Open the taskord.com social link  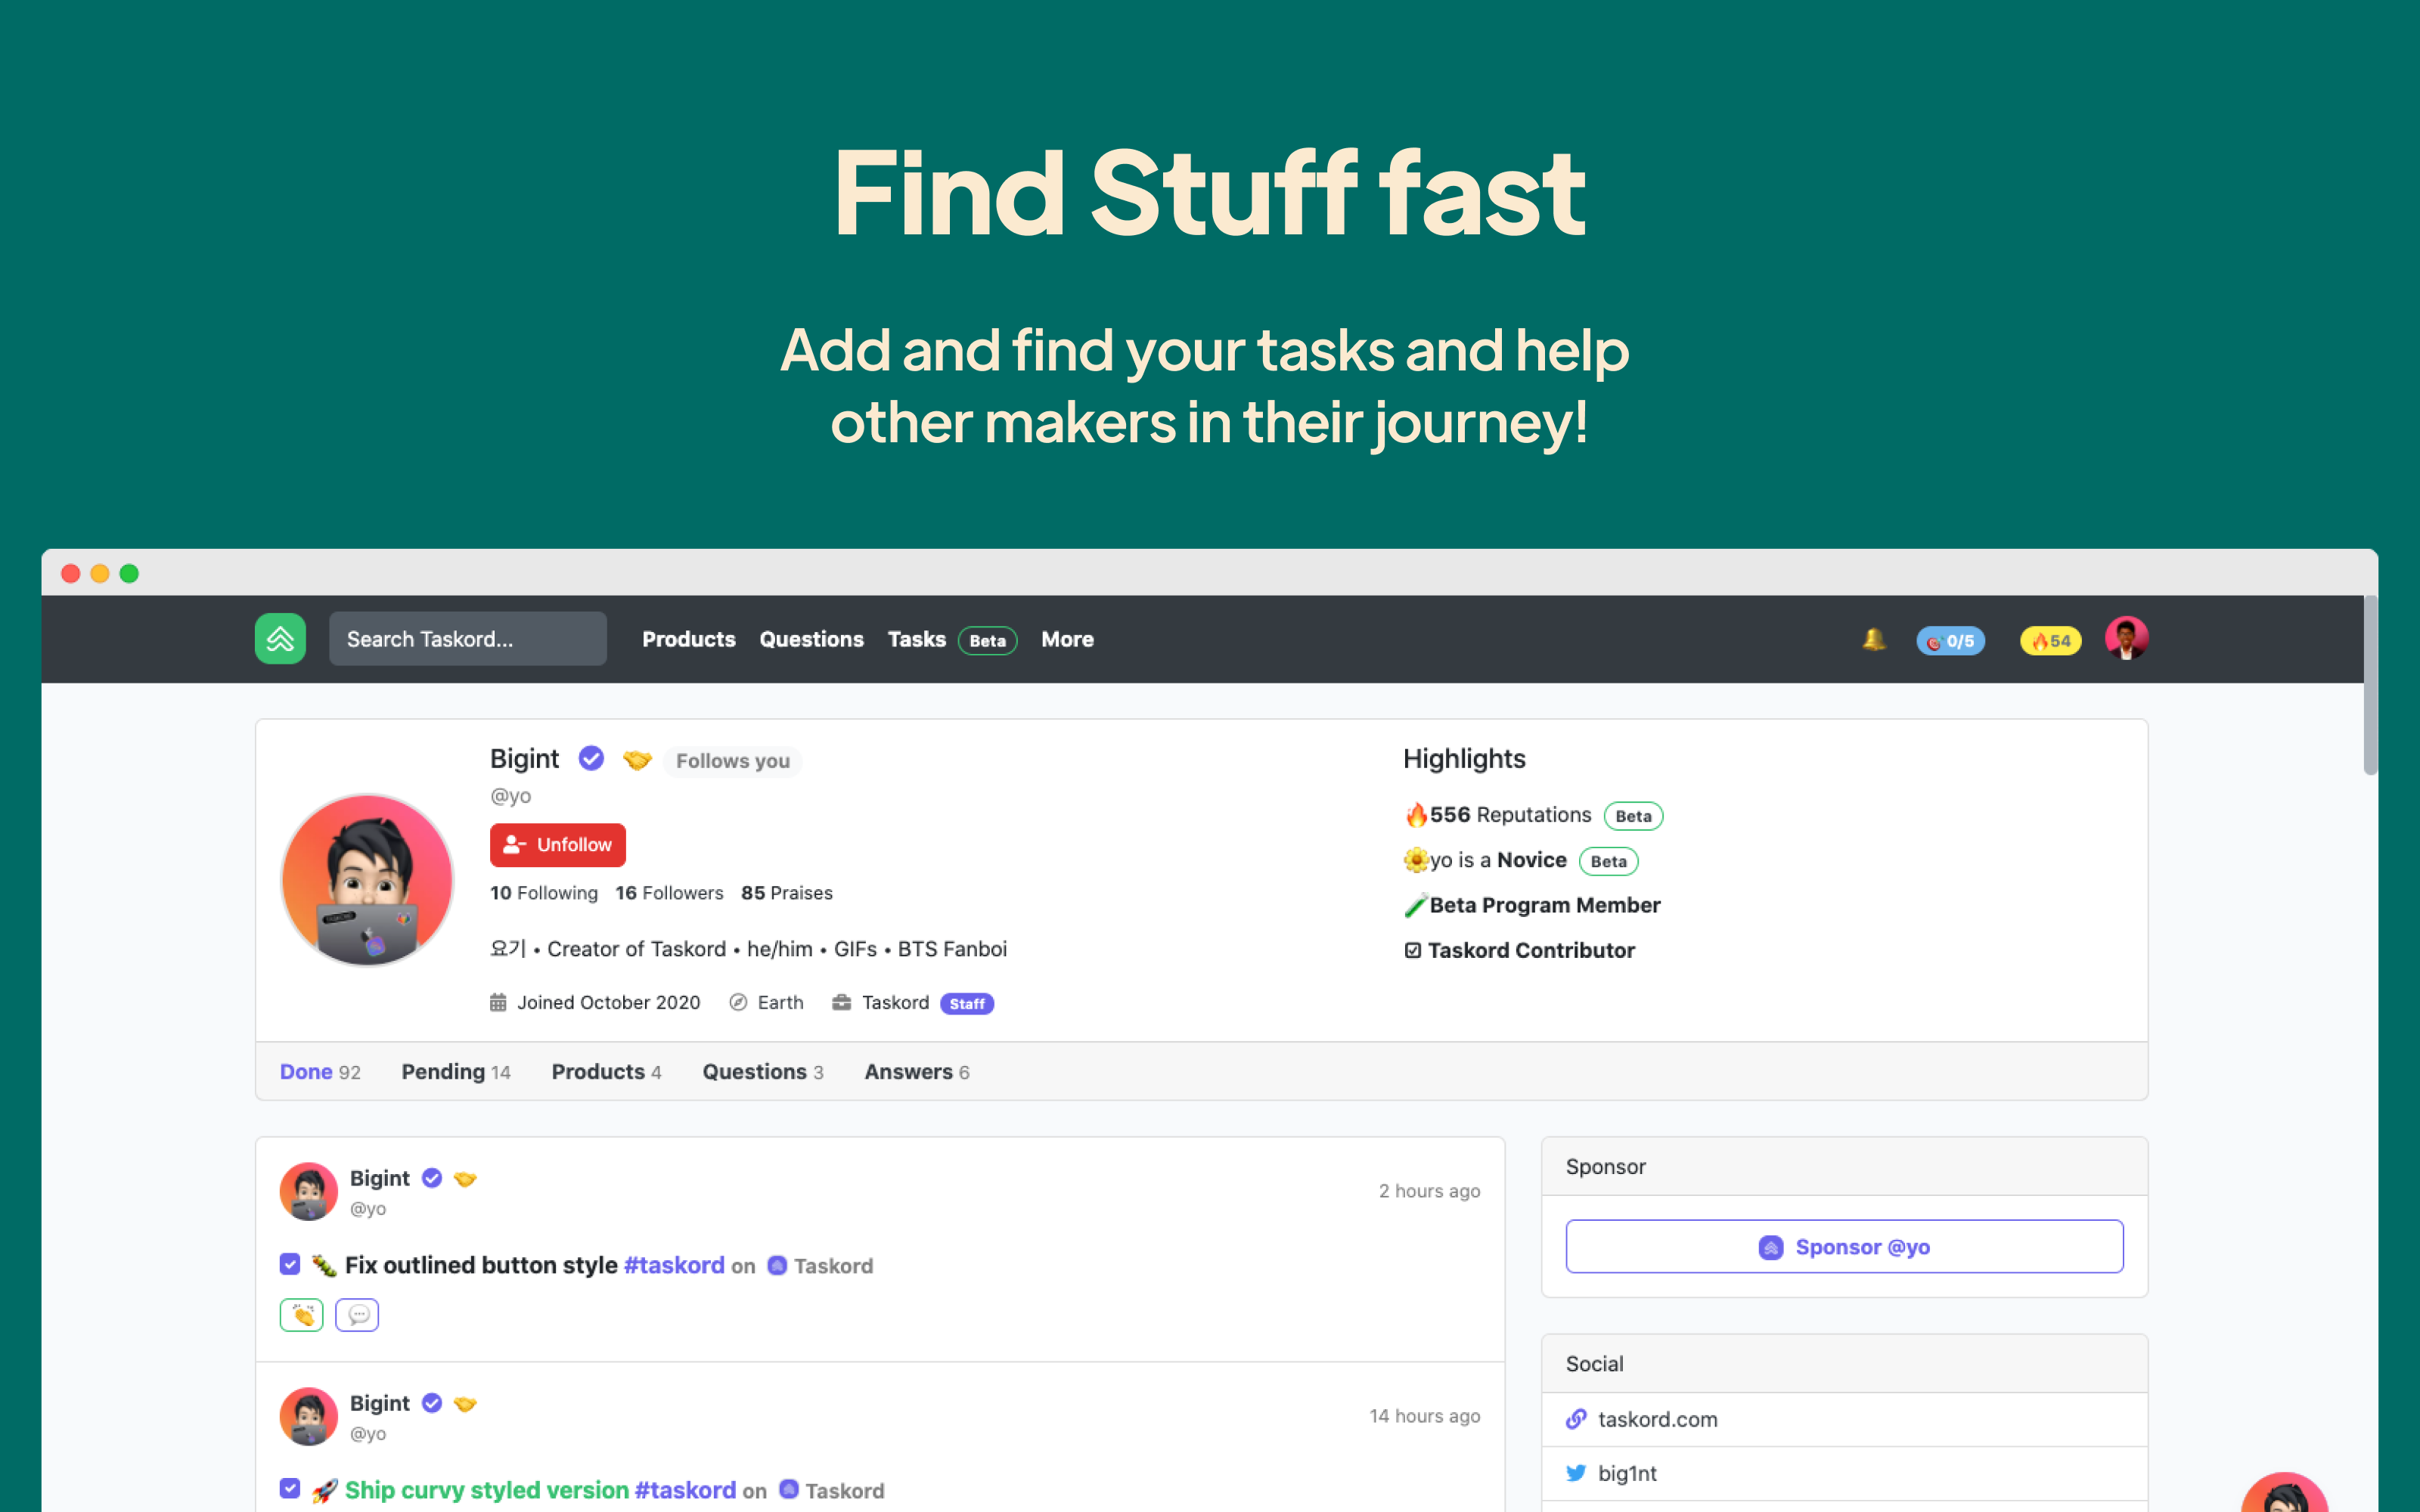(1657, 1419)
